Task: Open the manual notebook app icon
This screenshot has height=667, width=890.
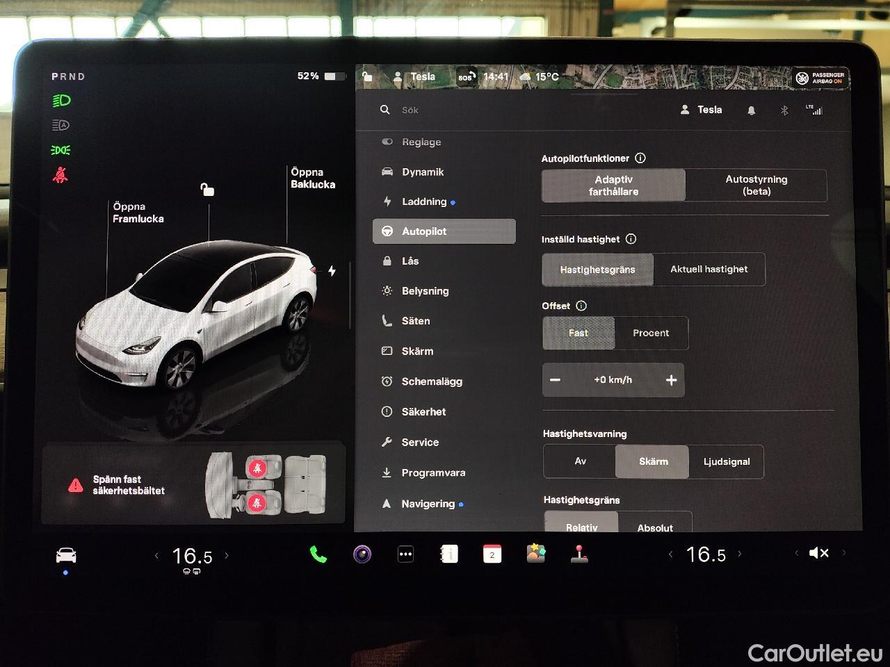Action: coord(449,554)
